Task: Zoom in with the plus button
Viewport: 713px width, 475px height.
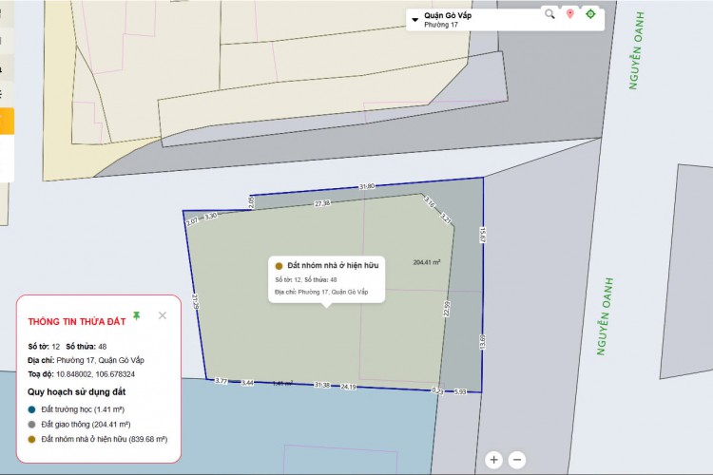Action: point(494,460)
